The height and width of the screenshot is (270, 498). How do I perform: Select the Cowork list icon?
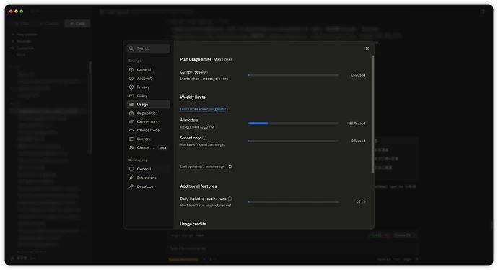coord(131,139)
